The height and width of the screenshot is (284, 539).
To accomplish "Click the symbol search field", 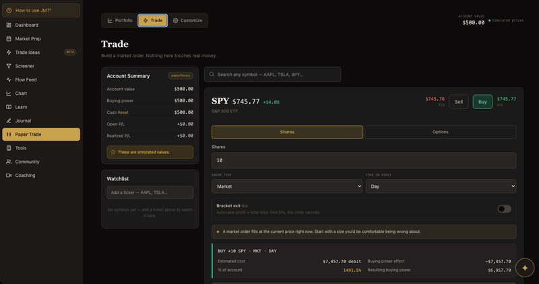I will pos(272,74).
